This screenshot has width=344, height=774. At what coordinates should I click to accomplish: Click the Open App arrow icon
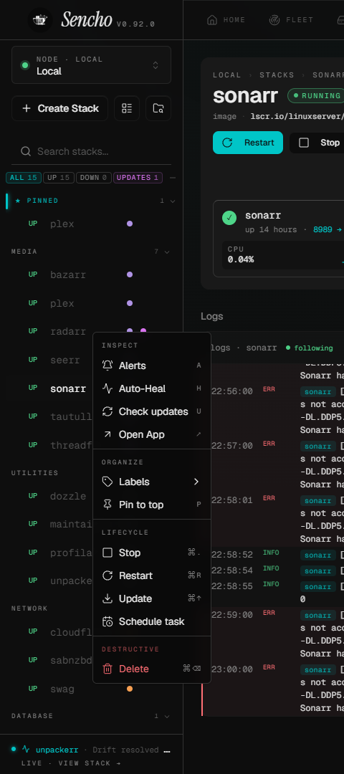tap(107, 434)
